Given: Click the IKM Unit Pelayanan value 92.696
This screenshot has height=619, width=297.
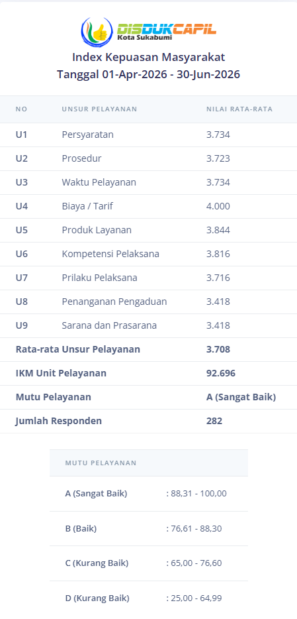Looking at the screenshot, I should [x=220, y=373].
